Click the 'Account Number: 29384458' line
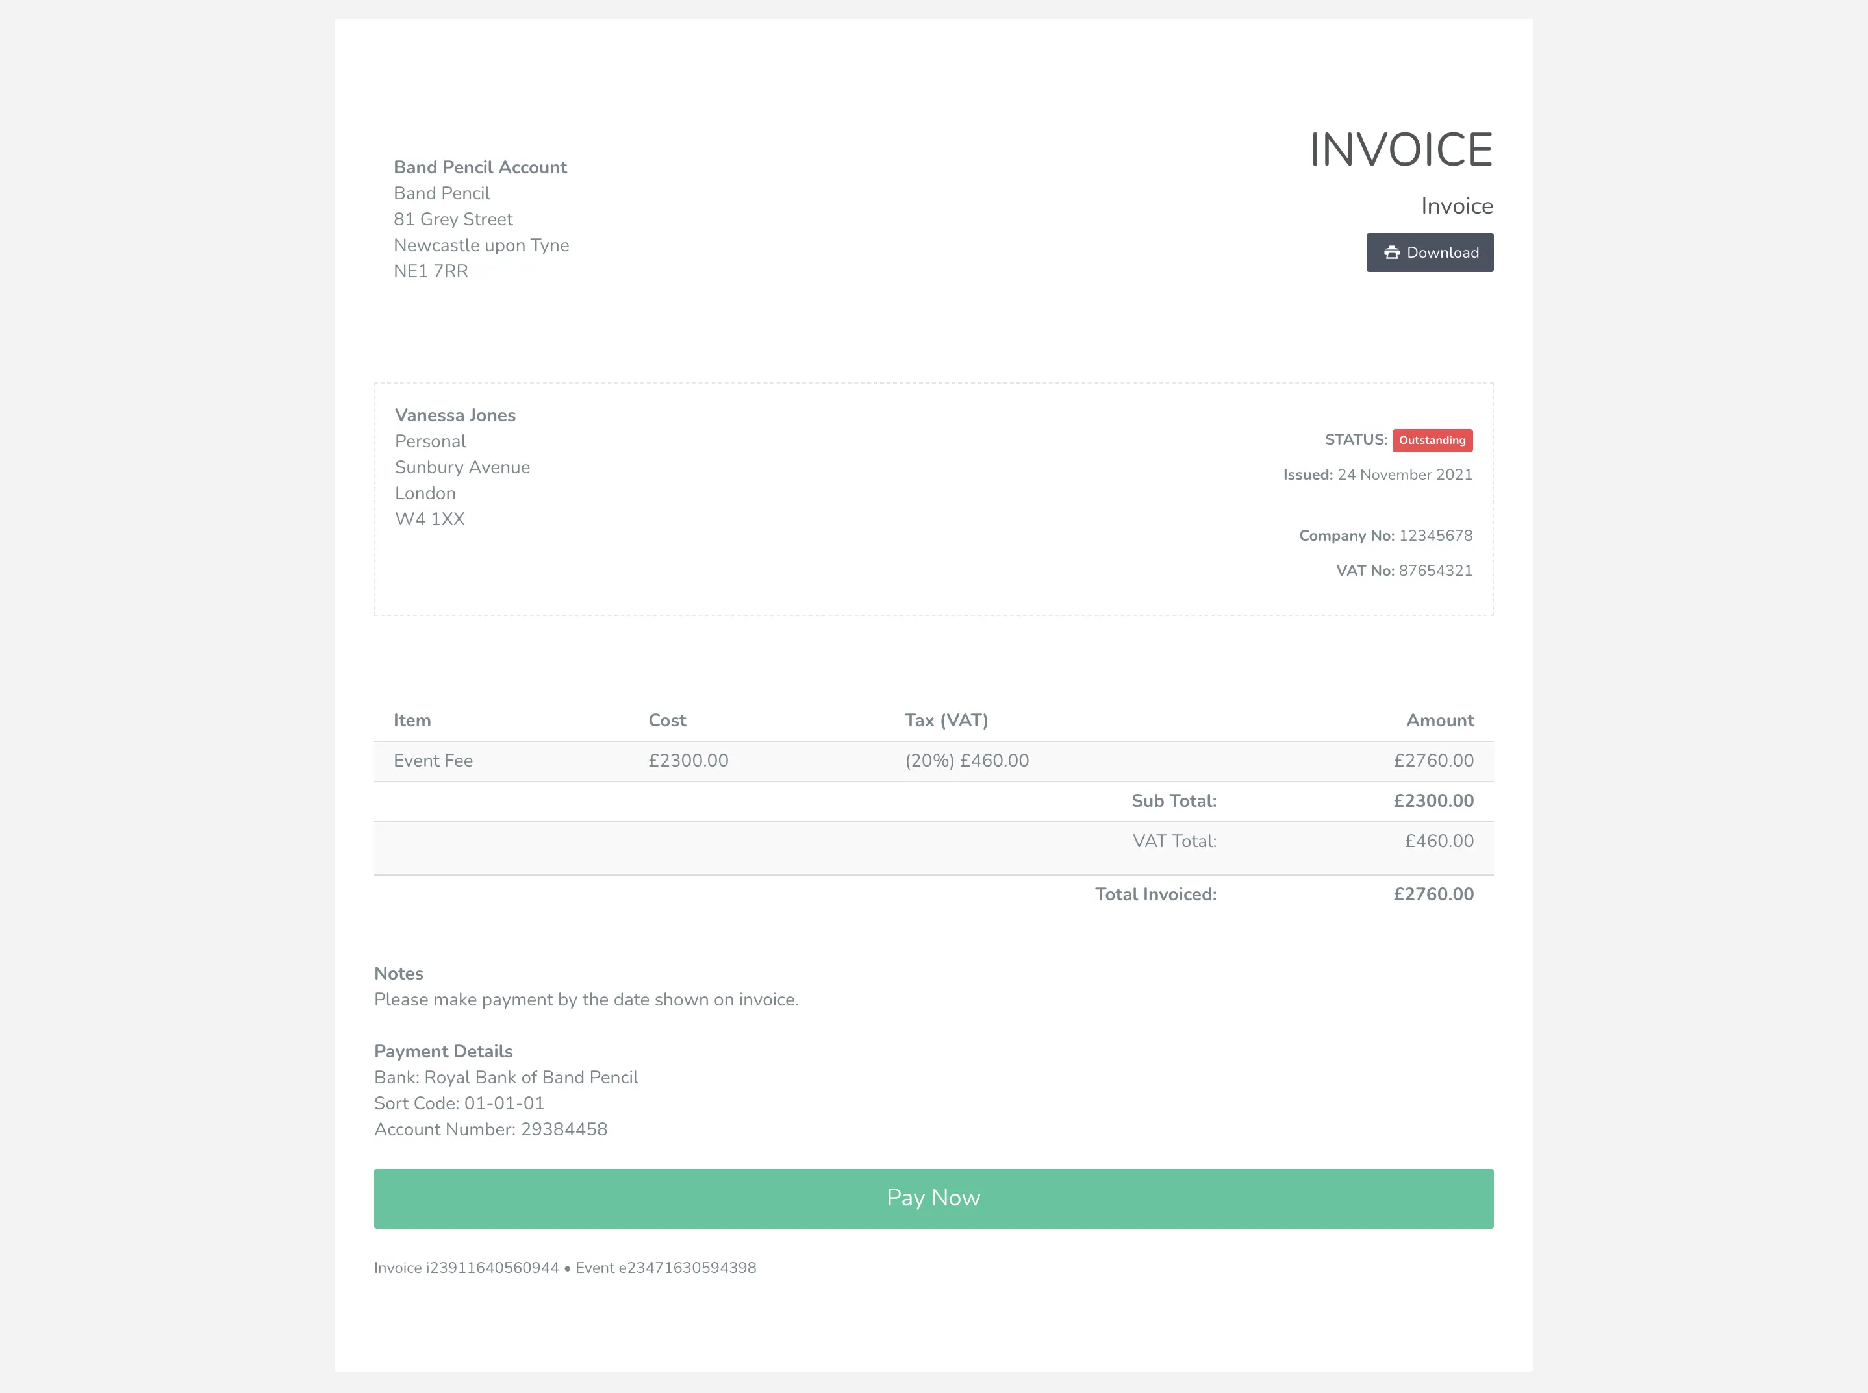The height and width of the screenshot is (1393, 1868). (x=490, y=1129)
